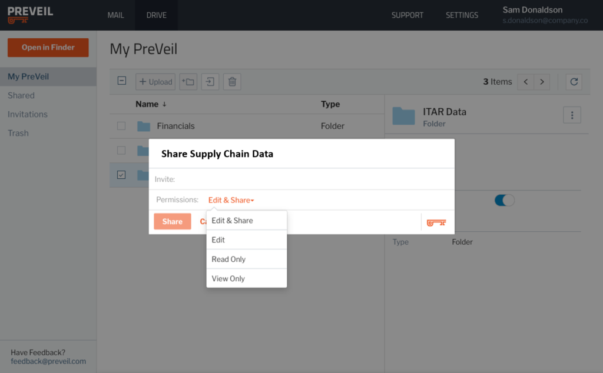The image size is (603, 373).
Task: Click the Invite input field
Action: click(301, 179)
